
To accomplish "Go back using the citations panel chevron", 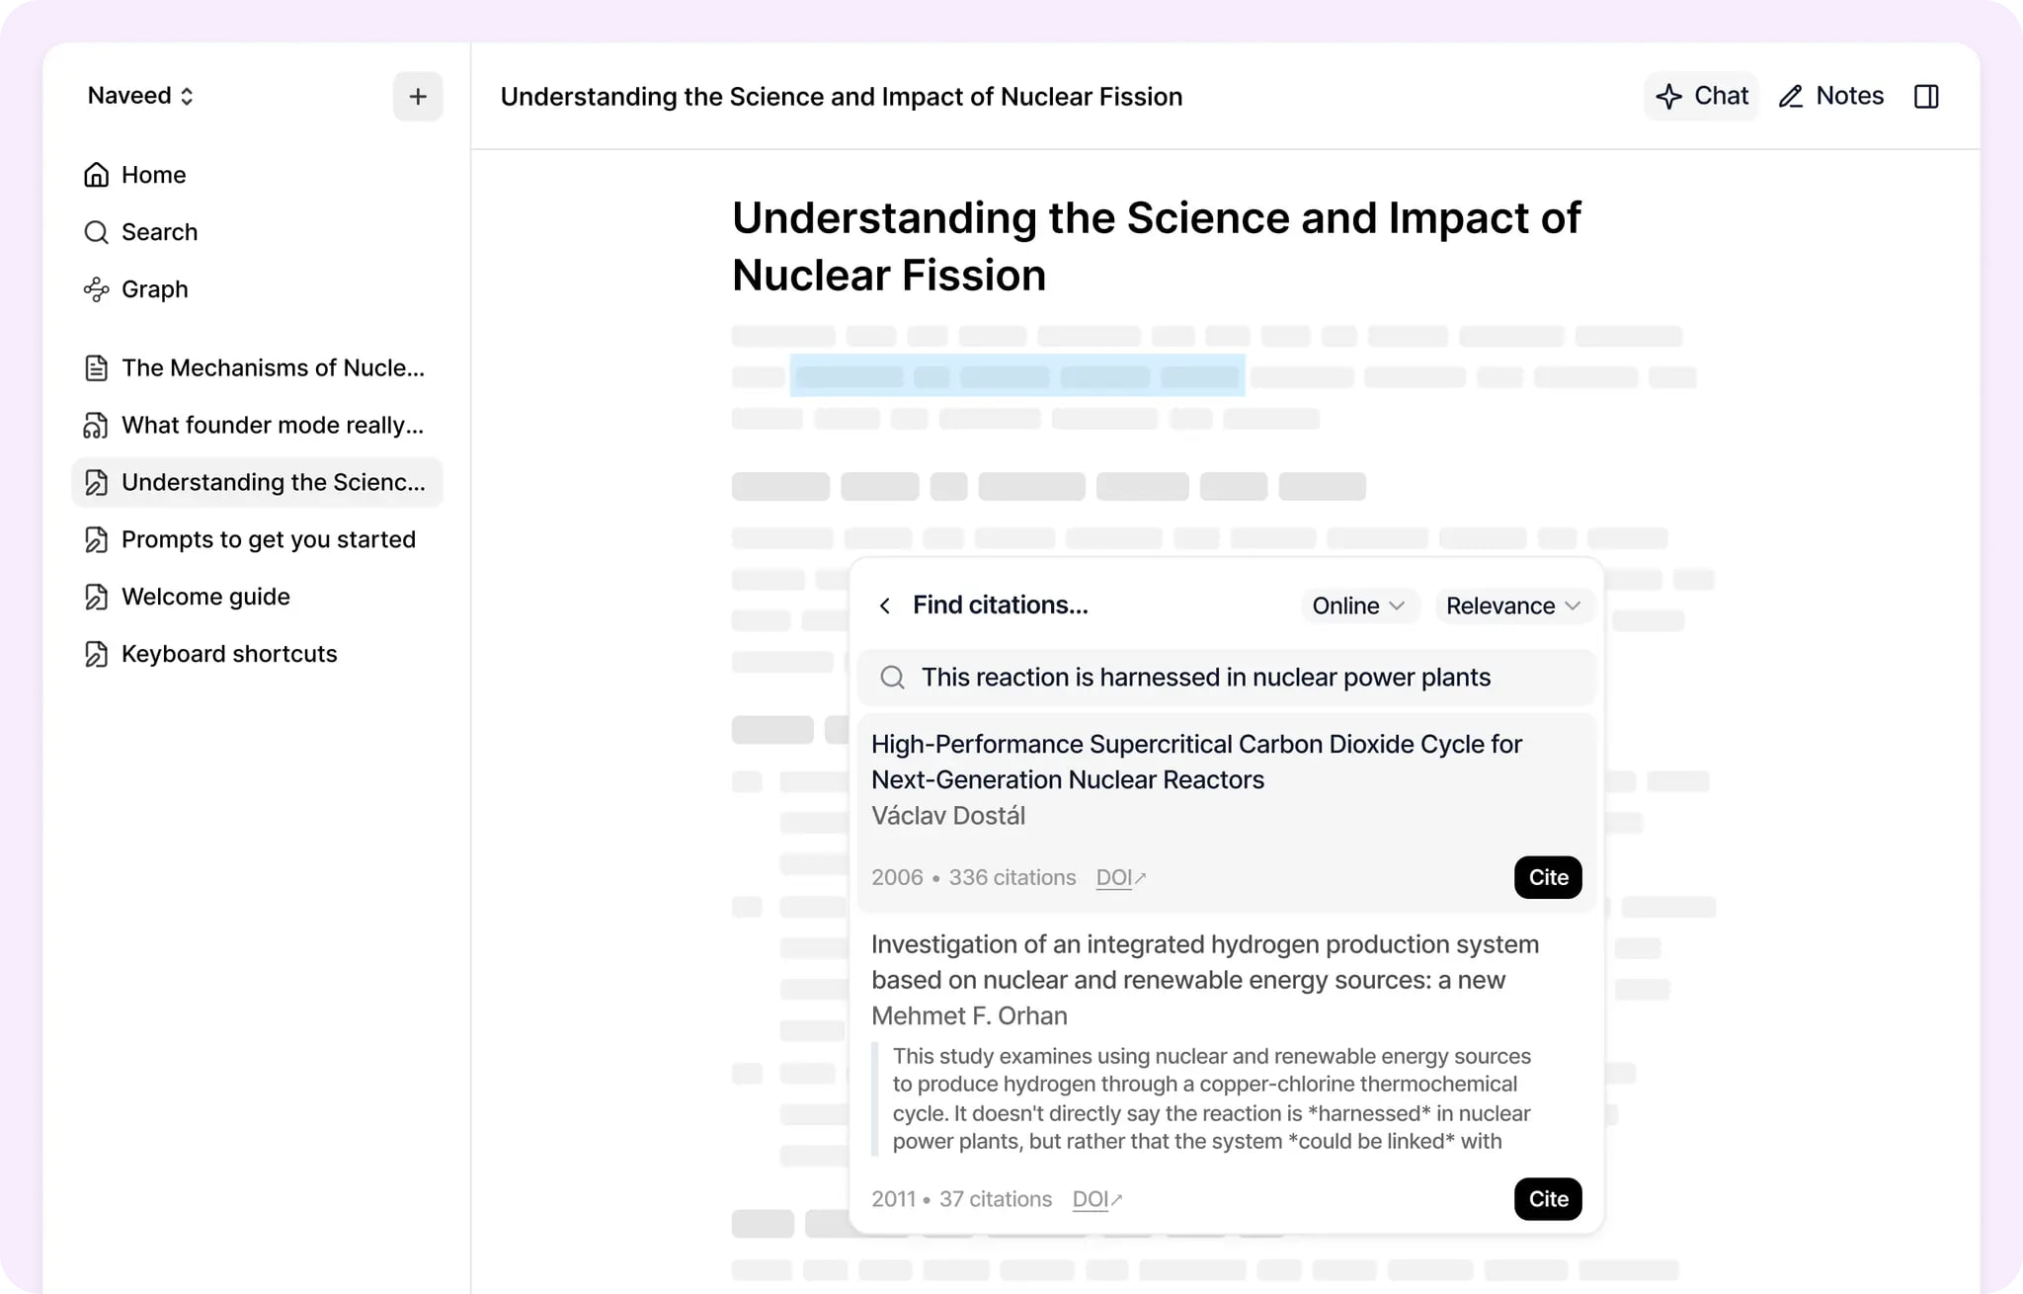I will [x=885, y=606].
